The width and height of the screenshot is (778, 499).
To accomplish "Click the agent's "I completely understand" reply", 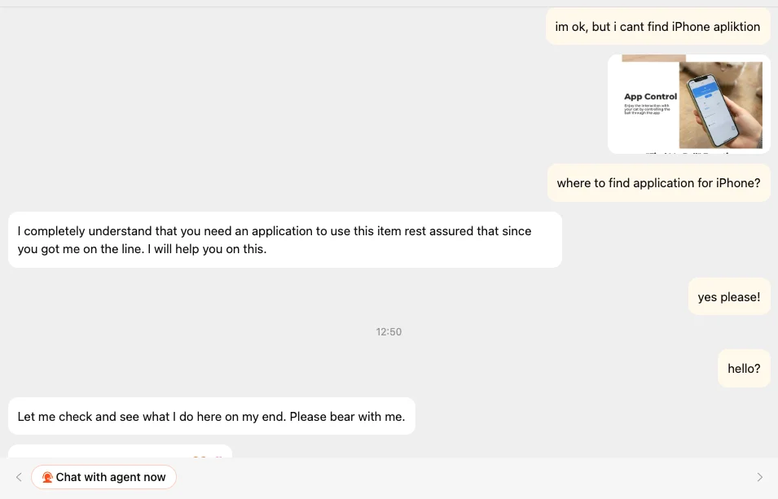I will coord(284,240).
